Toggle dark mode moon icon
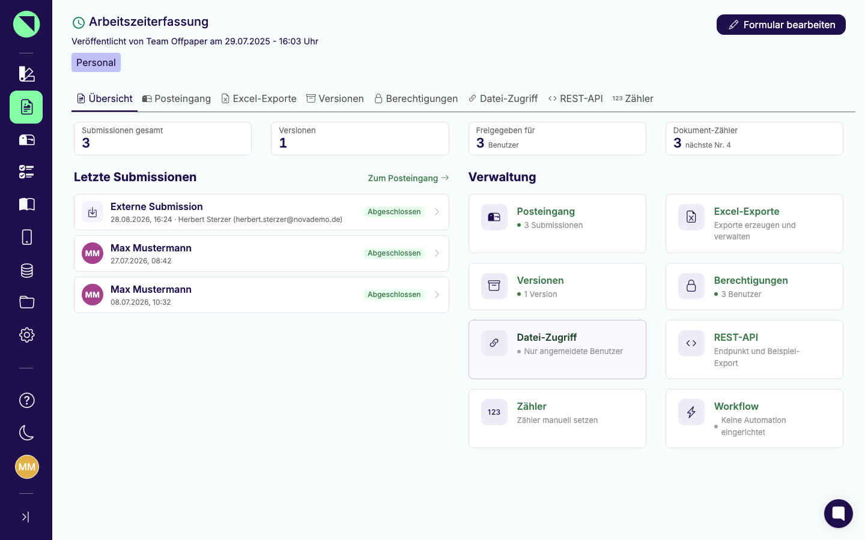865x540 pixels. (x=26, y=433)
